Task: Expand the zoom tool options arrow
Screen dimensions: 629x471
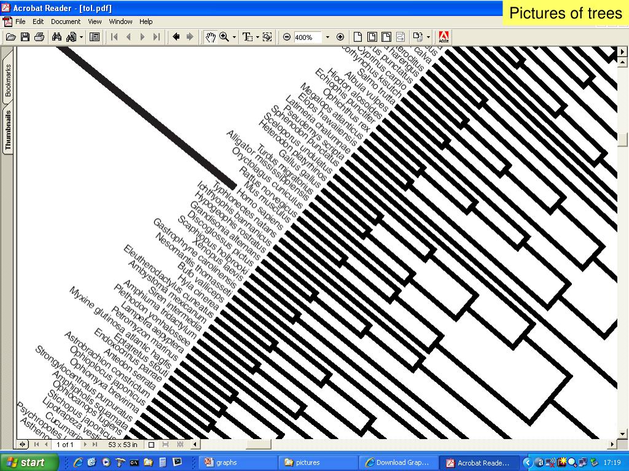Action: point(234,37)
